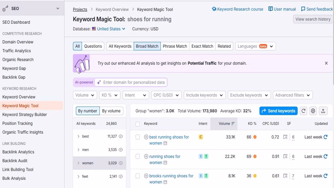Image resolution: width=334 pixels, height=188 pixels.
Task: Open View search history
Action: (x=312, y=19)
